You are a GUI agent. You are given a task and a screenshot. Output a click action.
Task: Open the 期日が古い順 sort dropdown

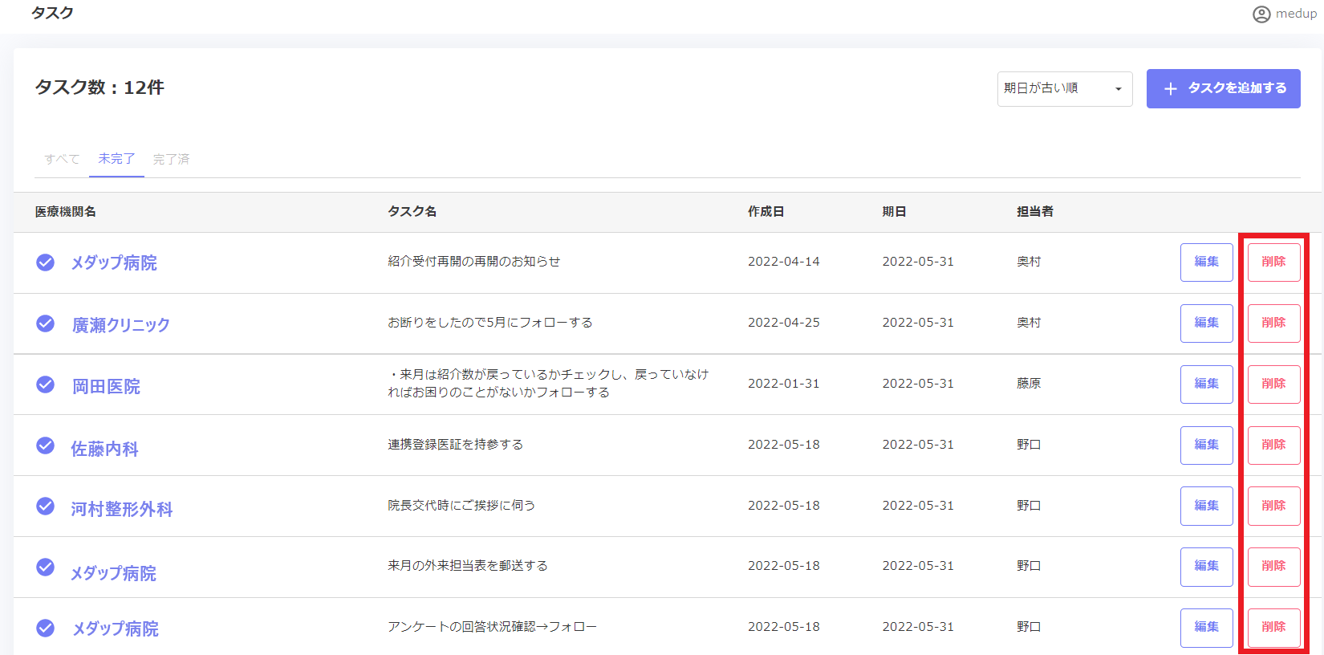click(x=1065, y=89)
